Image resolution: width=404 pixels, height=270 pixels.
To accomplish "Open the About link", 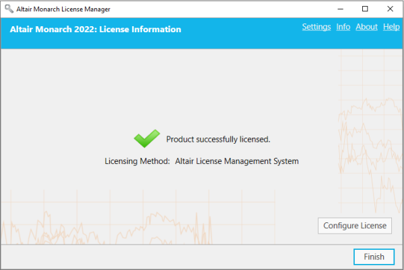I will point(366,27).
